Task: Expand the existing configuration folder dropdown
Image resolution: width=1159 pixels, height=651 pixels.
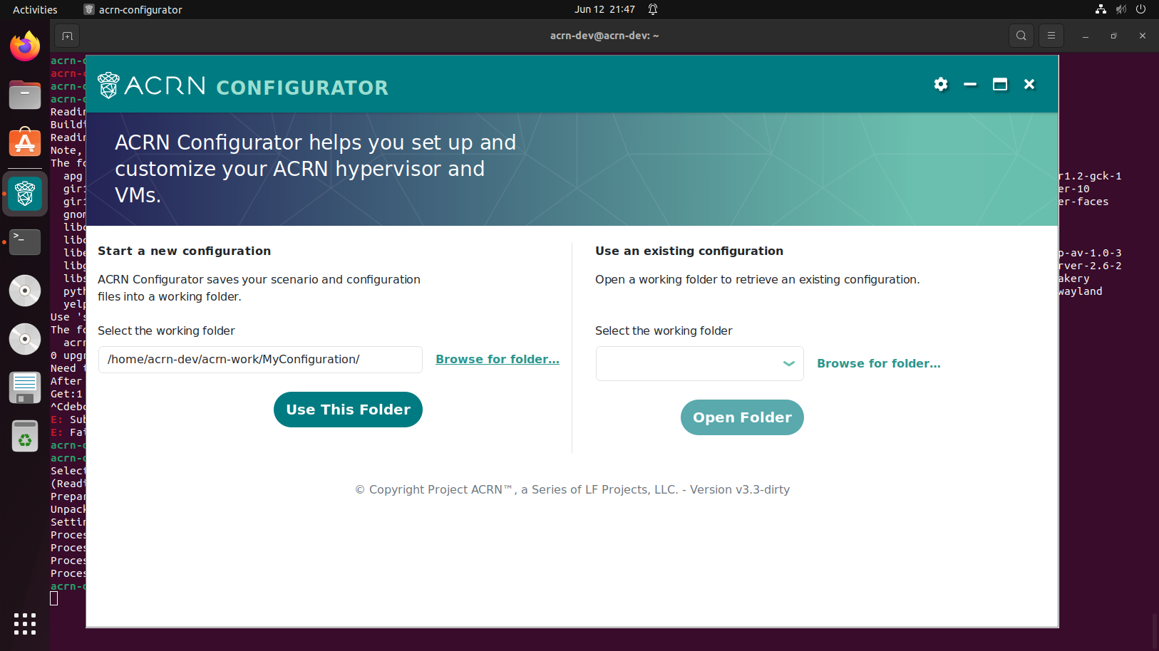Action: (788, 363)
